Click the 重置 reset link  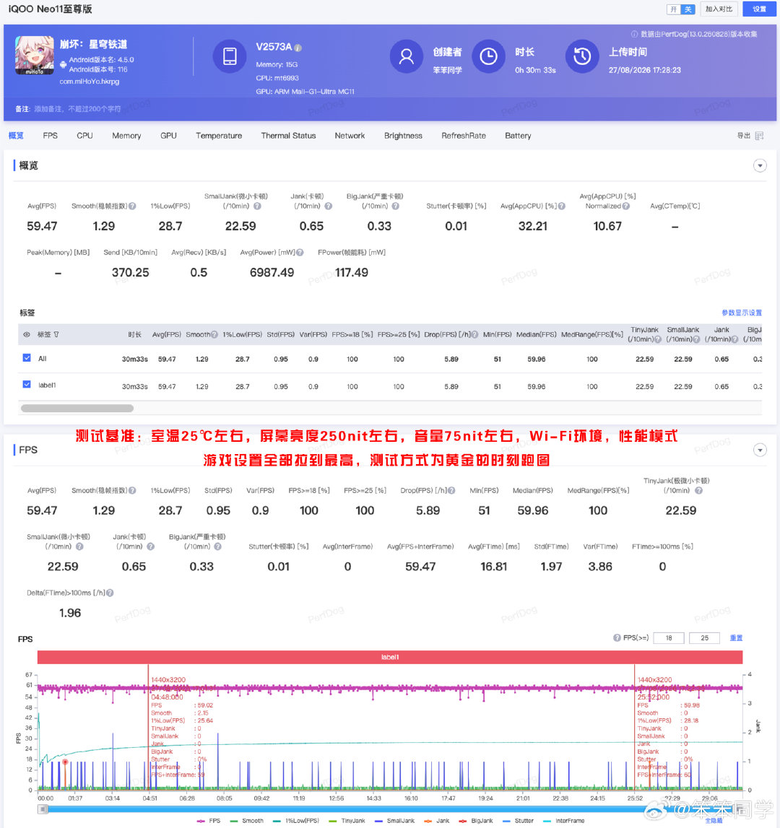click(x=736, y=638)
